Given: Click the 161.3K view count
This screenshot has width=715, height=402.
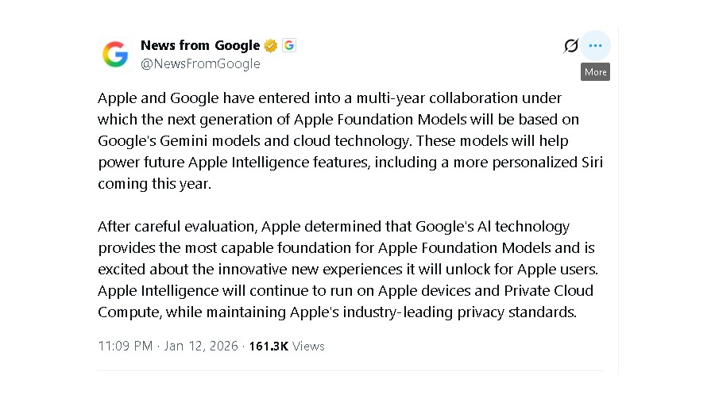Looking at the screenshot, I should (269, 346).
